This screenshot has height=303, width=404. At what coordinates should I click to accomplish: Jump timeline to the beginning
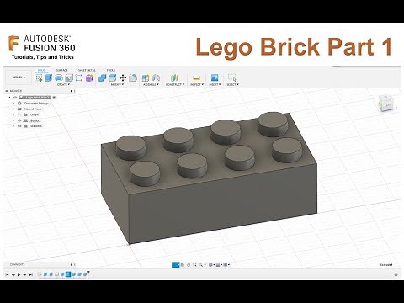(8, 274)
